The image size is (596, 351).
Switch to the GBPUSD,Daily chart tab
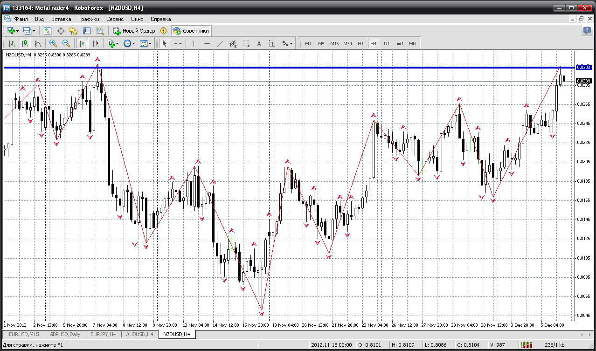[65, 334]
